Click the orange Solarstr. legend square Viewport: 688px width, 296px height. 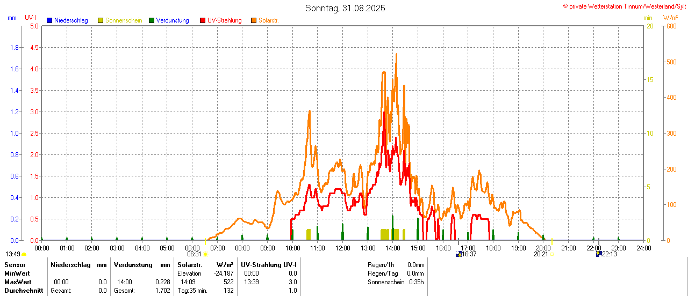254,20
